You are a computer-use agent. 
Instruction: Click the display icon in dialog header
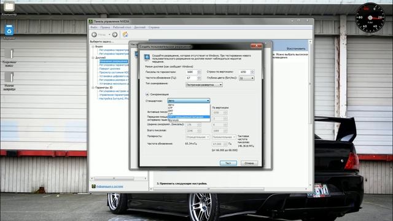click(147, 57)
